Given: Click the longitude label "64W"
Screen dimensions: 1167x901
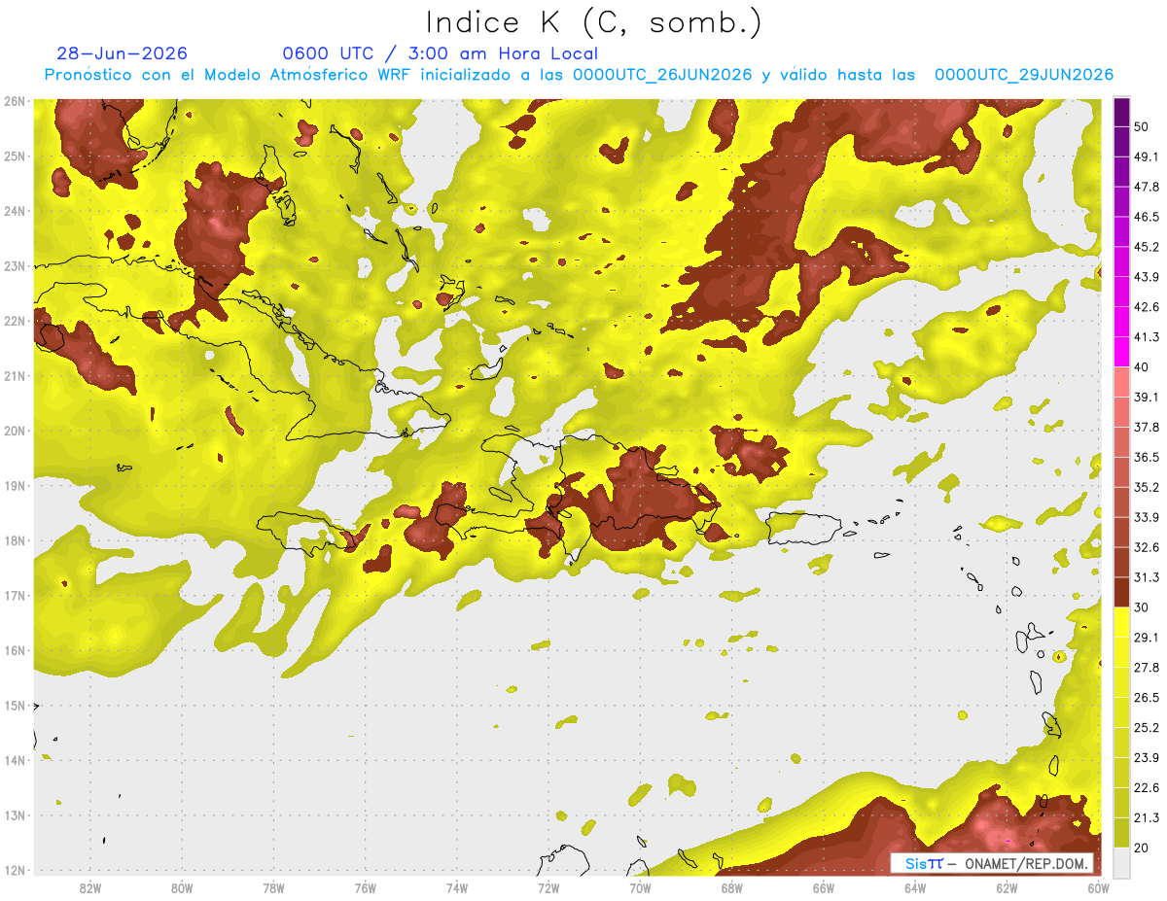Looking at the screenshot, I should (x=915, y=887).
